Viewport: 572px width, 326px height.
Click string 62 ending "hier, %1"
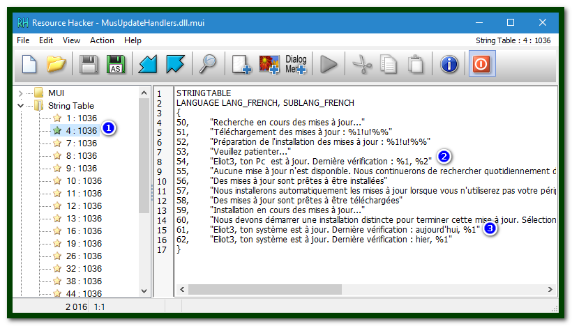tap(331, 240)
